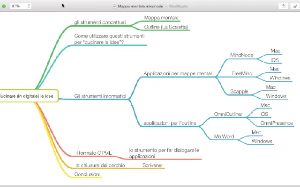This screenshot has height=187, width=300.
Task: Select the central node 'Cucinare (in digitale) le idee'
Action: [x=28, y=96]
